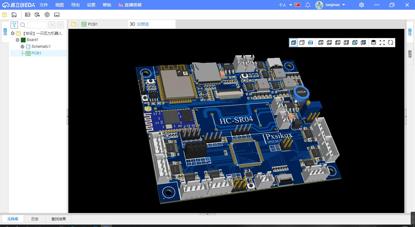The image size is (415, 227).
Task: Toggle the filter funnel button in project panel
Action: tap(14, 25)
